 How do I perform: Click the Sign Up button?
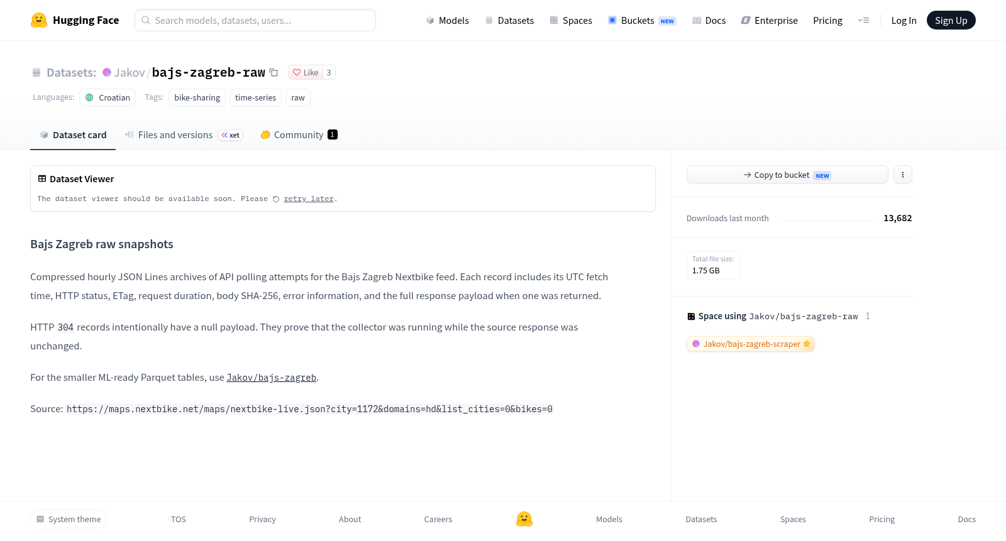[x=951, y=20]
